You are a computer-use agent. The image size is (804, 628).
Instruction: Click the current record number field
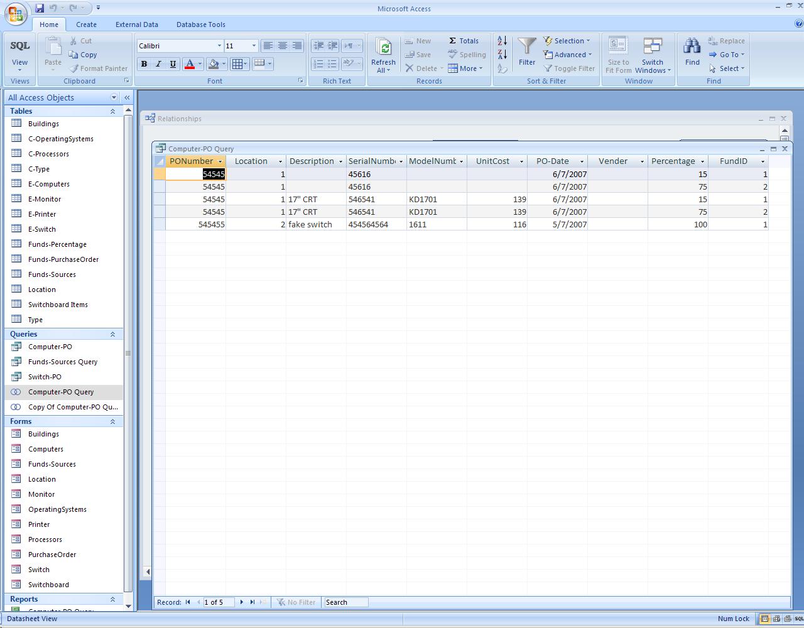tap(219, 602)
